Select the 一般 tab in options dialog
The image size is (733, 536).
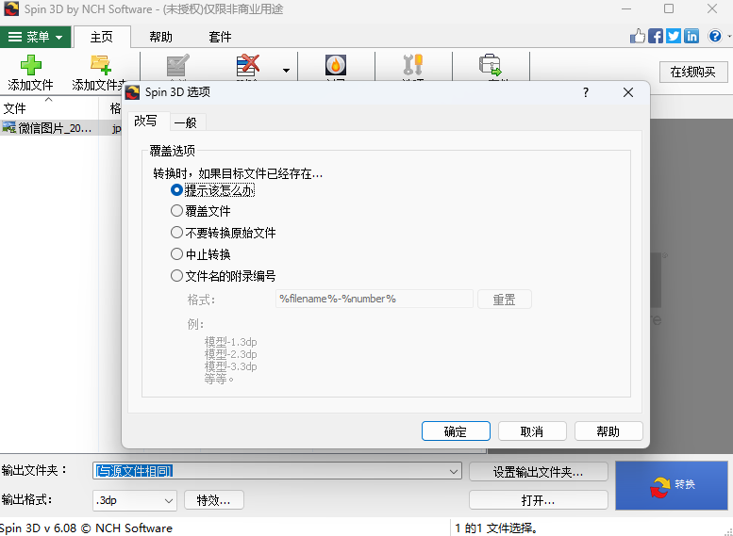coord(186,122)
